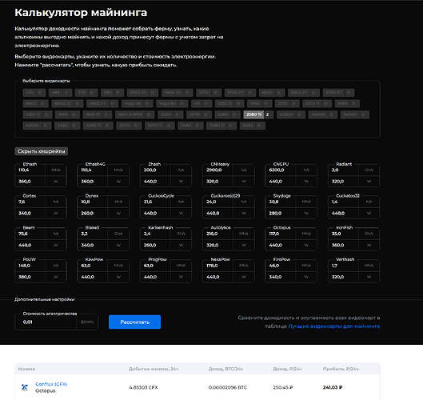Edit the Ethash hashrate value field

[x=30, y=170]
